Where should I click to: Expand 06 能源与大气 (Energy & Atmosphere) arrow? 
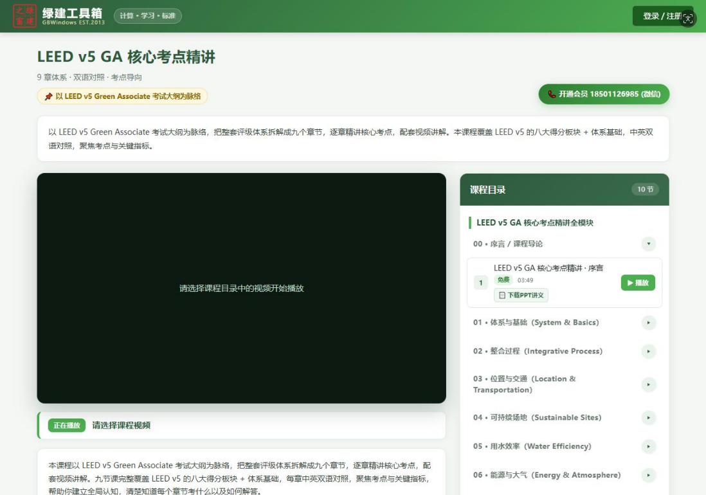648,475
